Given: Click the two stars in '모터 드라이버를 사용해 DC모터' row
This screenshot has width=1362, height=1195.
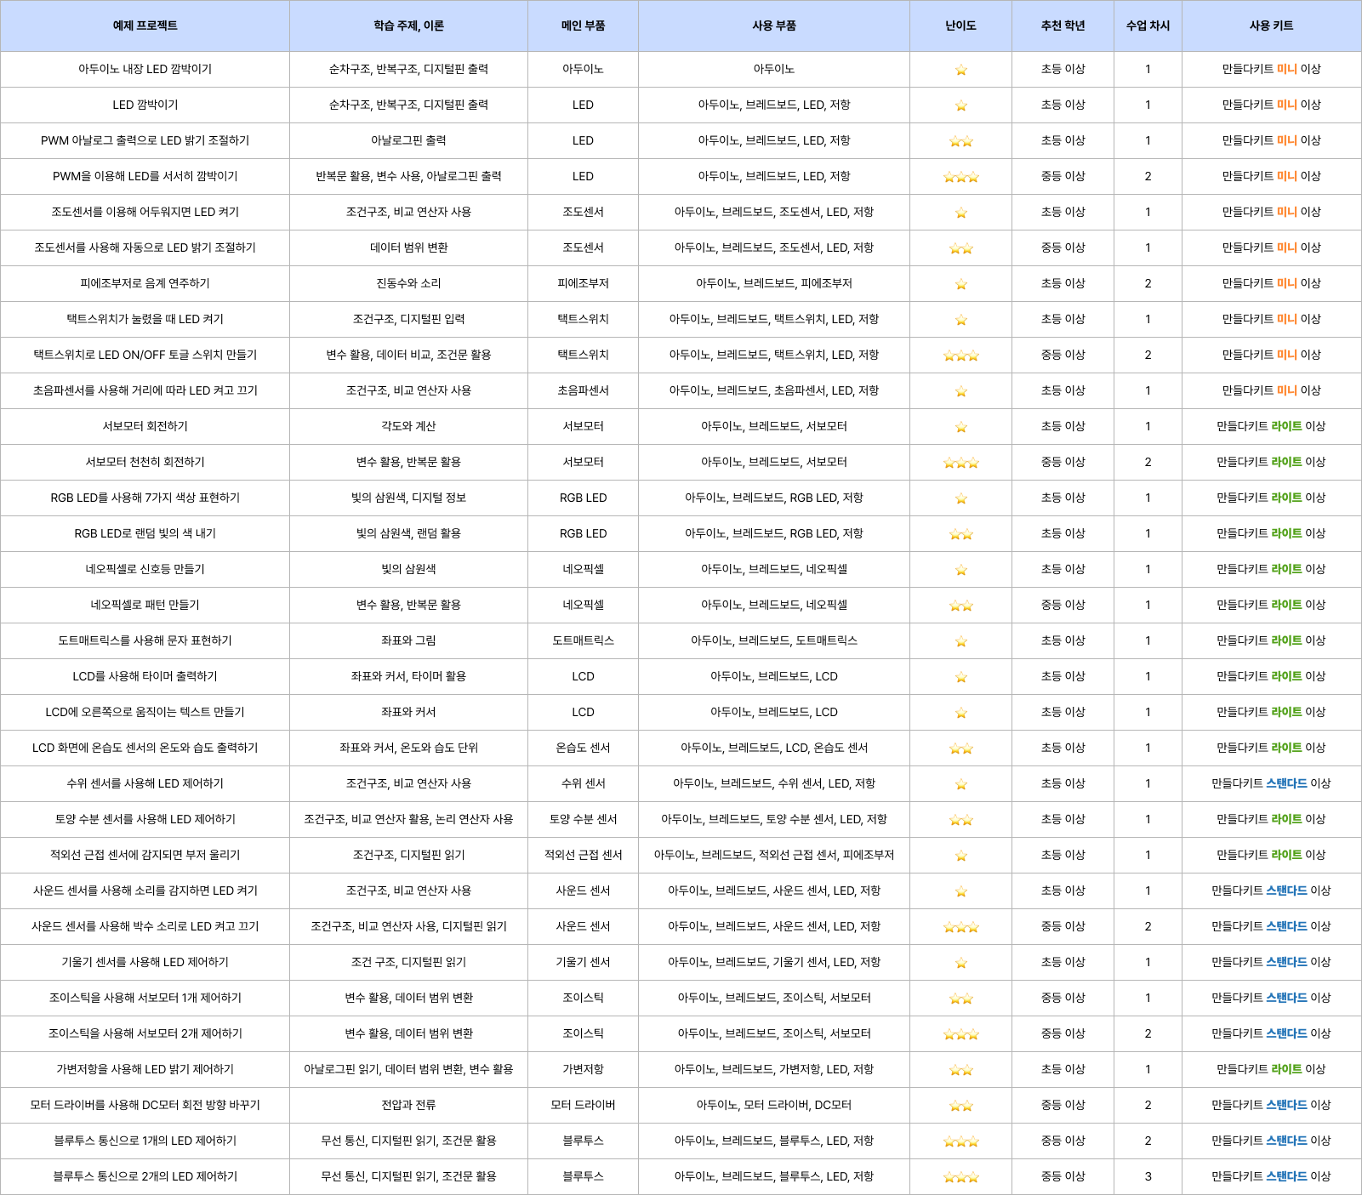Looking at the screenshot, I should click(961, 1106).
